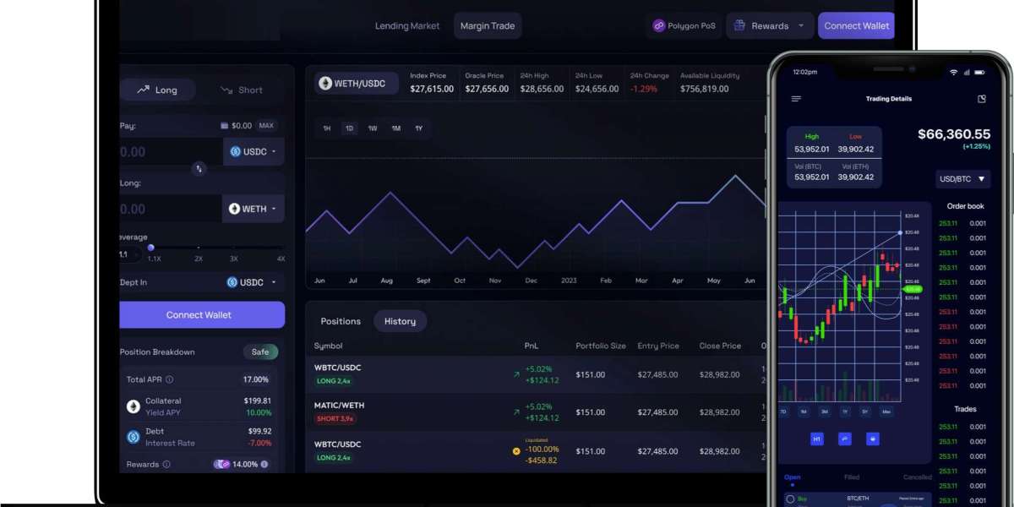
Task: Click the info icon next to Rewards label
Action: coord(166,465)
